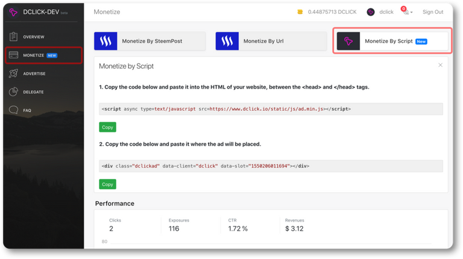The width and height of the screenshot is (463, 259).
Task: Copy the head script tag code
Action: click(107, 127)
